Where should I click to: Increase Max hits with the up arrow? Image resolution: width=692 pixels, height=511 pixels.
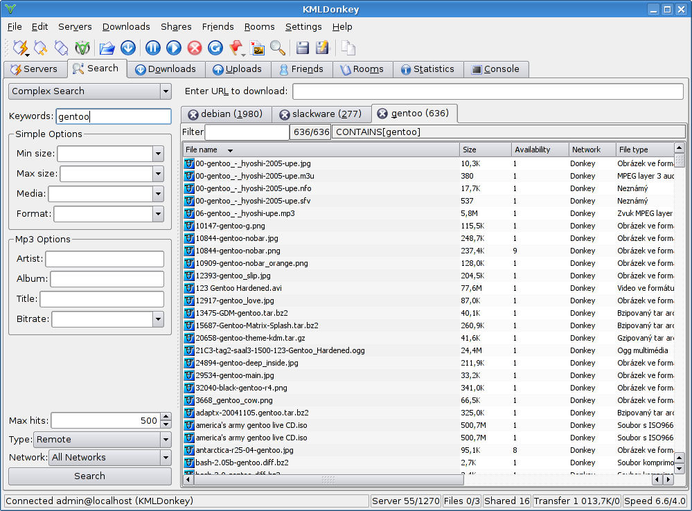click(x=166, y=417)
